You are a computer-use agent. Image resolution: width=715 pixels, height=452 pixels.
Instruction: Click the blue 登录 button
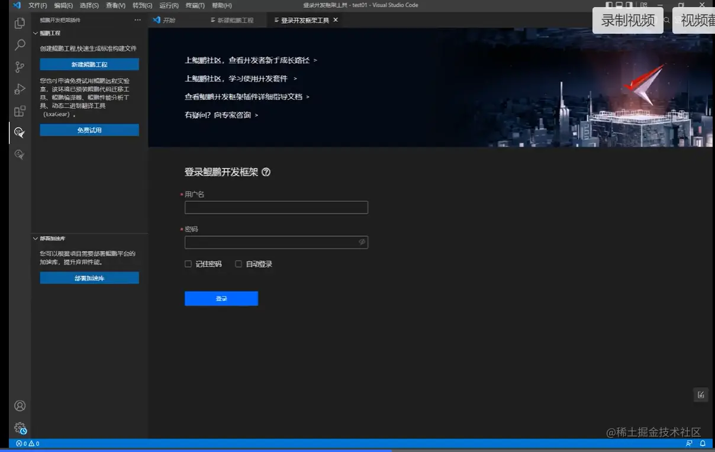pyautogui.click(x=221, y=299)
